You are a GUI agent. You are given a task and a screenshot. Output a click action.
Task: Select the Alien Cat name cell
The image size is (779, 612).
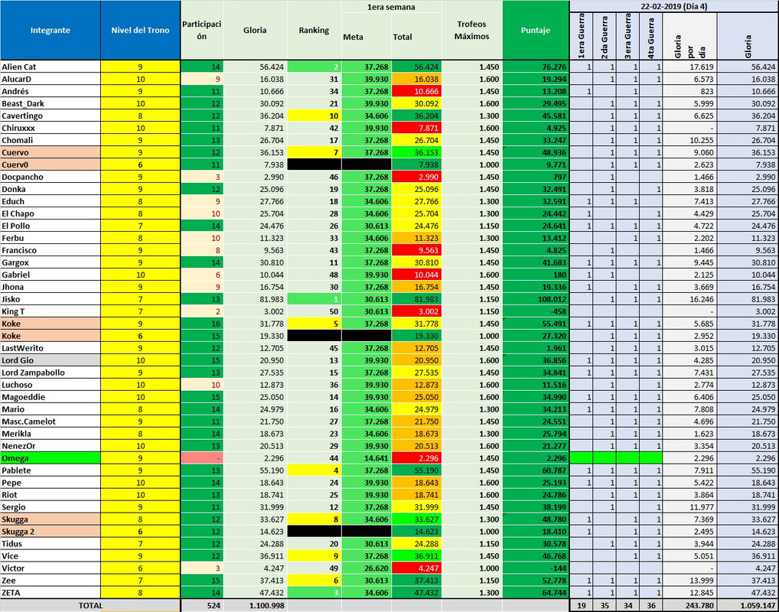pyautogui.click(x=51, y=67)
